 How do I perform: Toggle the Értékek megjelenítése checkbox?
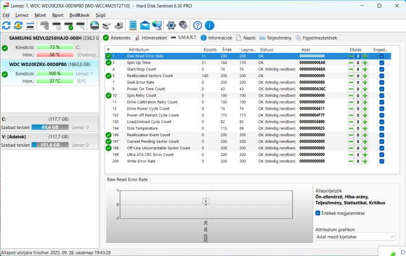pos(318,213)
